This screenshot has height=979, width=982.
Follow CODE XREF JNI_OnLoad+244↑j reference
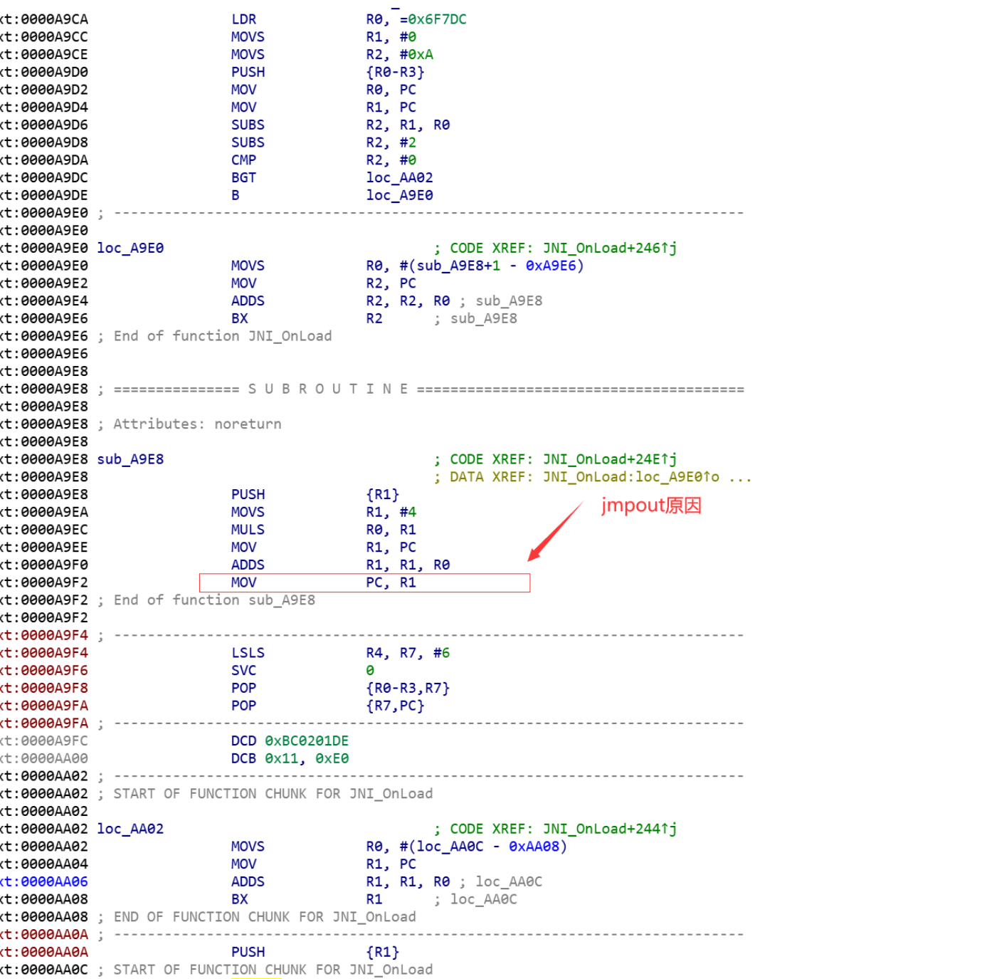(610, 829)
